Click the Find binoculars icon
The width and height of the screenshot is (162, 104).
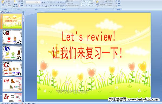point(116,1)
